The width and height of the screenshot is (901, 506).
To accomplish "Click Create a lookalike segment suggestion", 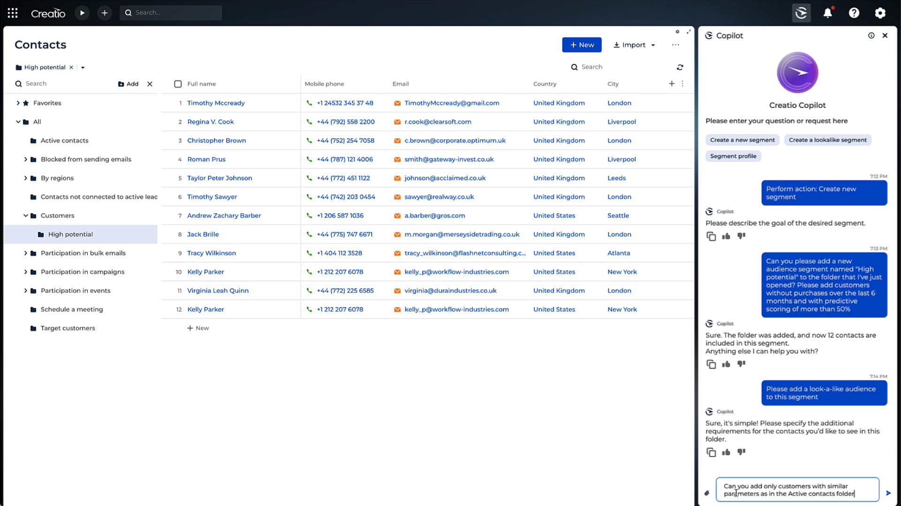I will click(827, 140).
